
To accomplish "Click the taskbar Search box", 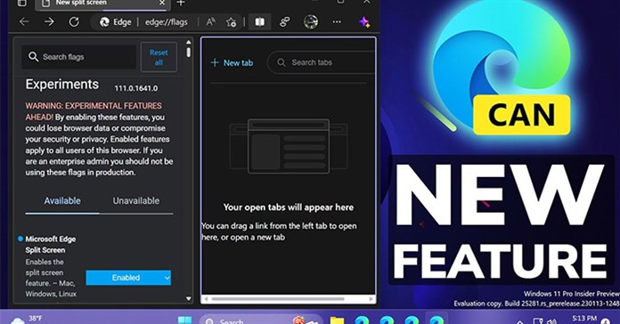I will (x=261, y=320).
